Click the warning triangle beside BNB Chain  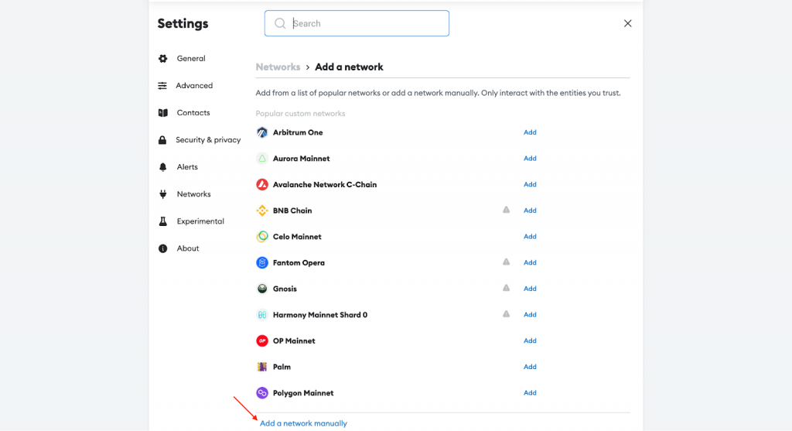[506, 210]
